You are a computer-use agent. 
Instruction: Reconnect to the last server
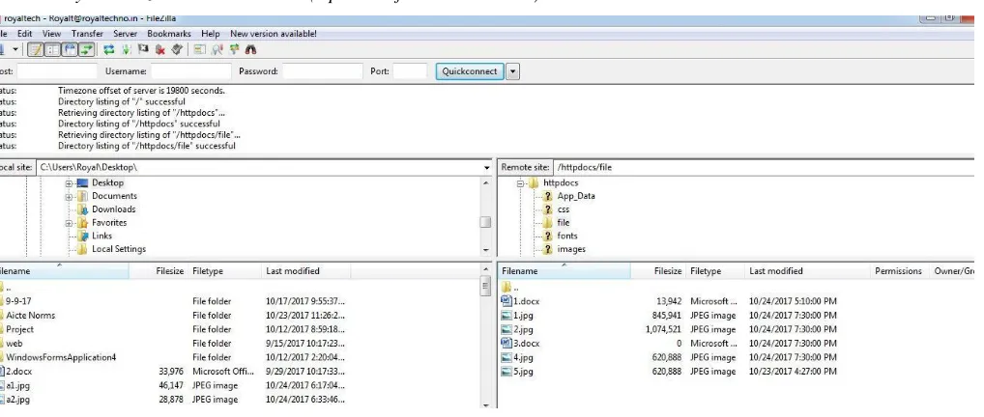pyautogui.click(x=177, y=49)
